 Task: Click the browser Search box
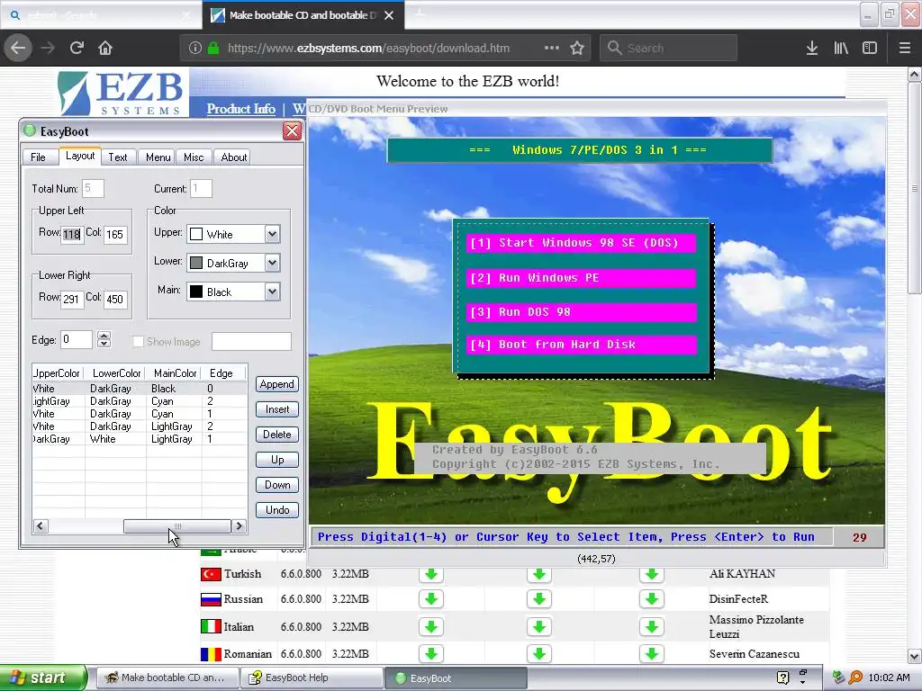coord(668,48)
